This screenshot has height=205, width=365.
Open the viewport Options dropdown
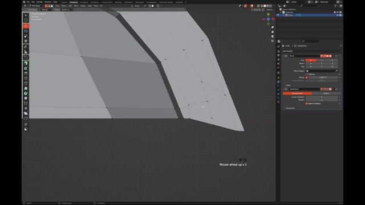pos(270,10)
